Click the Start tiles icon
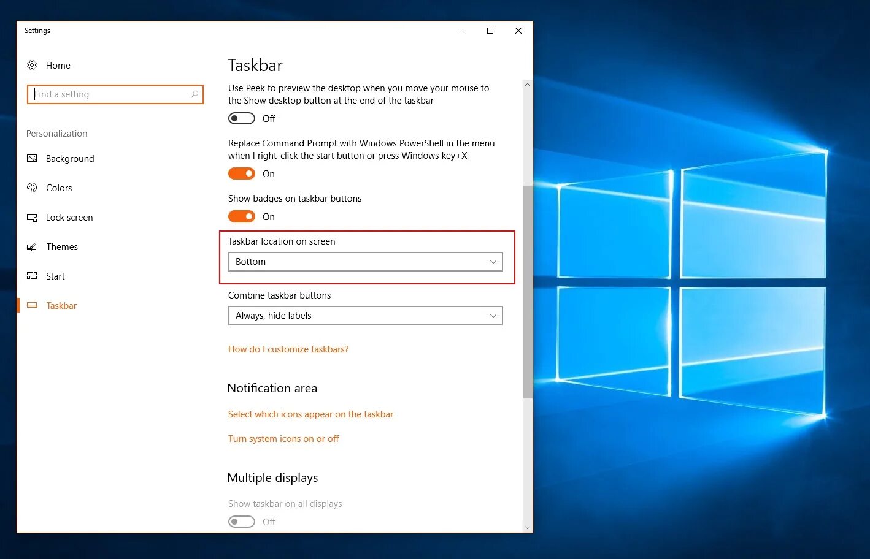The width and height of the screenshot is (870, 559). pos(32,276)
